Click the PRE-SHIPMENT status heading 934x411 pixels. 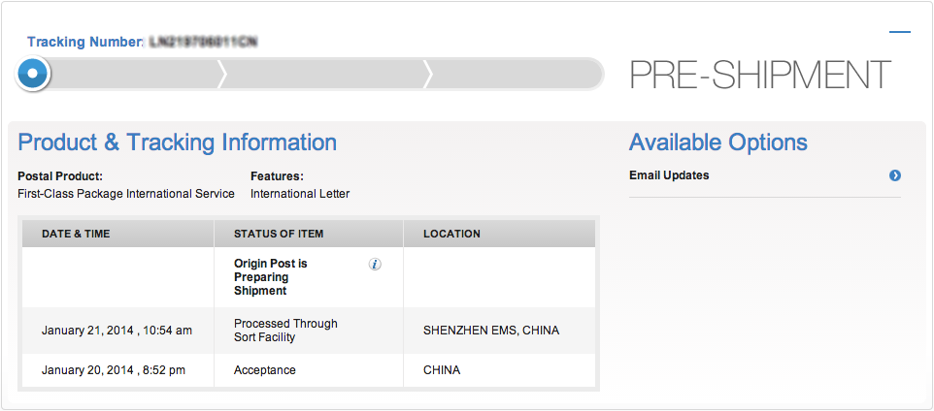[760, 75]
